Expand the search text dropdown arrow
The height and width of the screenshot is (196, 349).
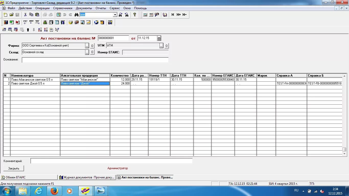coord(115,15)
